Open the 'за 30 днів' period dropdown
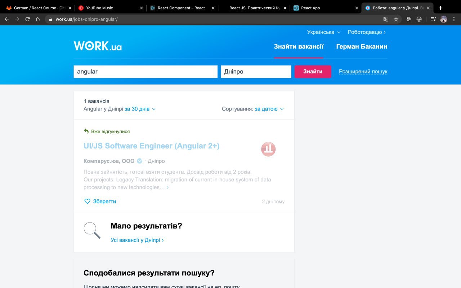The height and width of the screenshot is (288, 461). point(140,109)
